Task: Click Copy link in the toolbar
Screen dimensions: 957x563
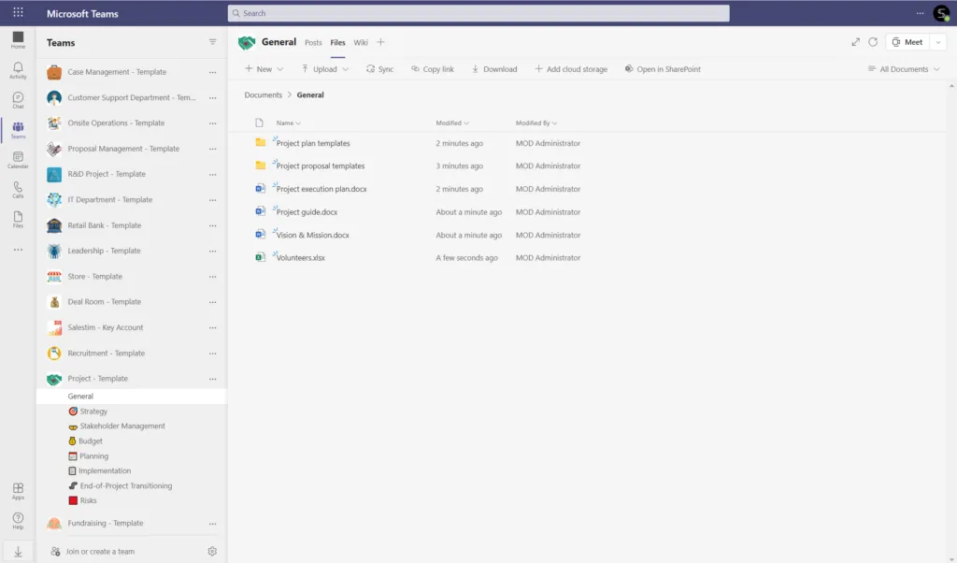Action: 432,69
